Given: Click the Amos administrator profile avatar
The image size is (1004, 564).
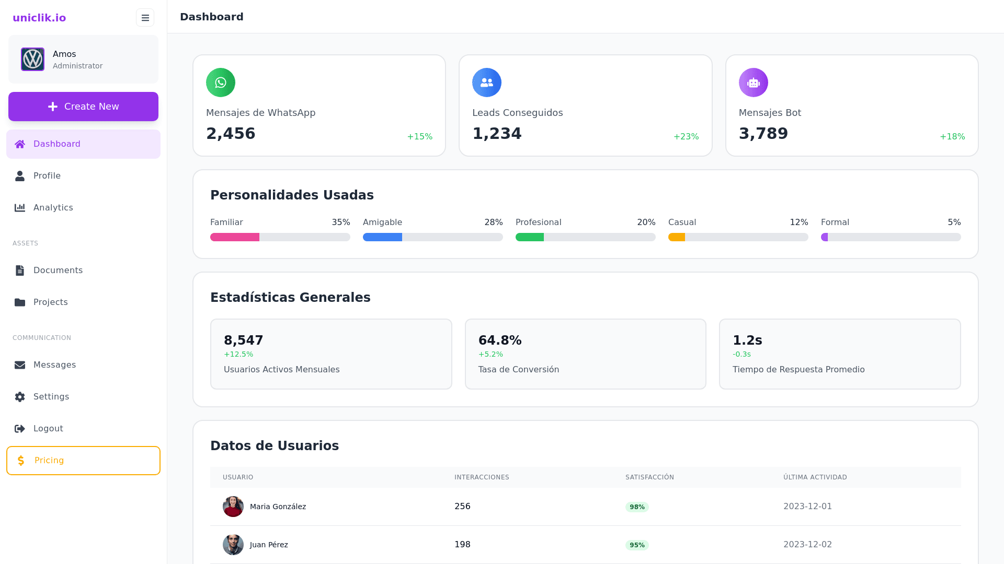Looking at the screenshot, I should point(32,59).
